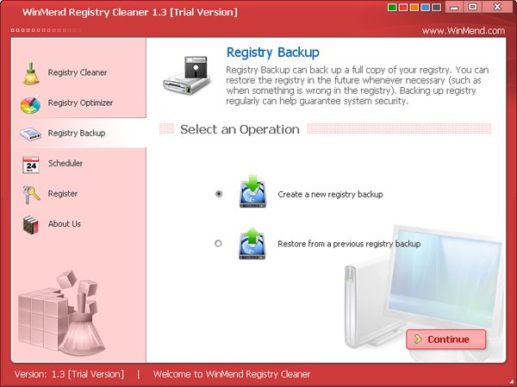Click the Register keys icon
This screenshot has width=517, height=387.
click(31, 194)
